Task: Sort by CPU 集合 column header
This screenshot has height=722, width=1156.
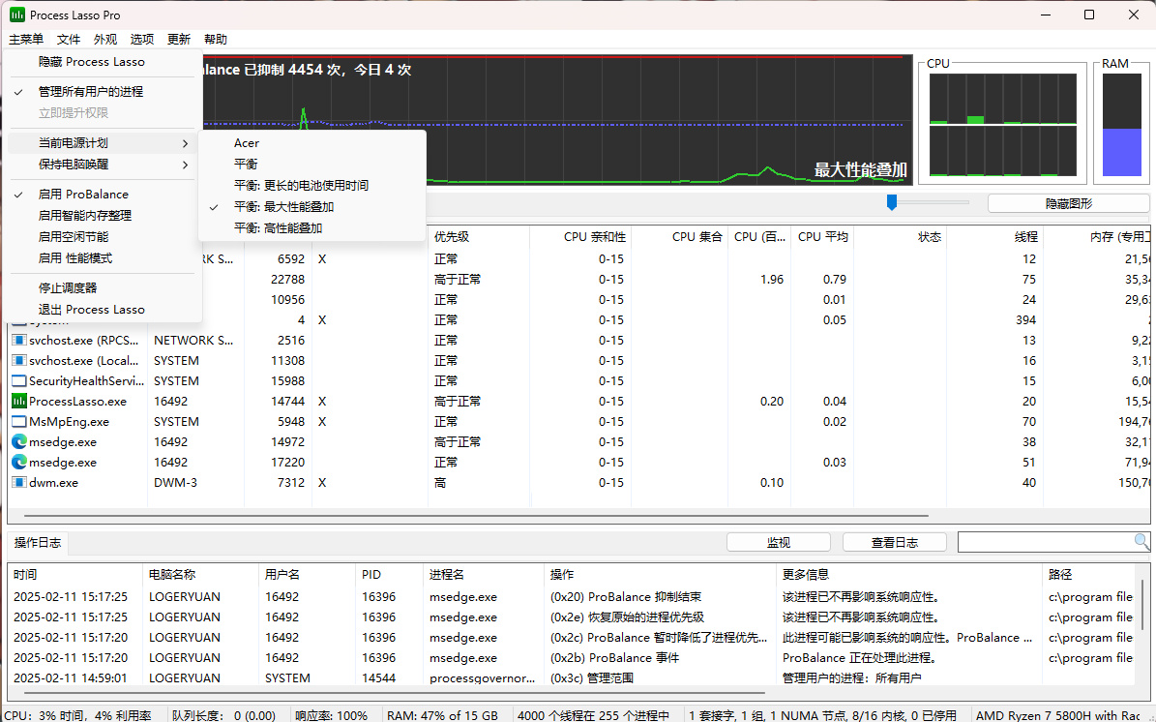Action: click(x=680, y=237)
